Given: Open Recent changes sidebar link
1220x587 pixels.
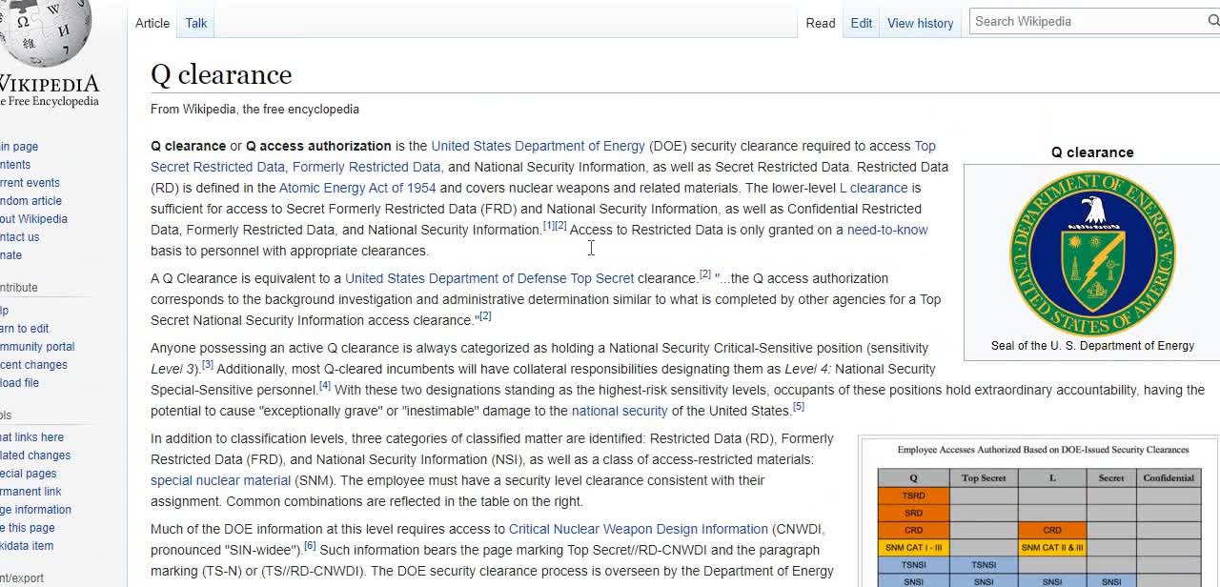Looking at the screenshot, I should coord(33,365).
